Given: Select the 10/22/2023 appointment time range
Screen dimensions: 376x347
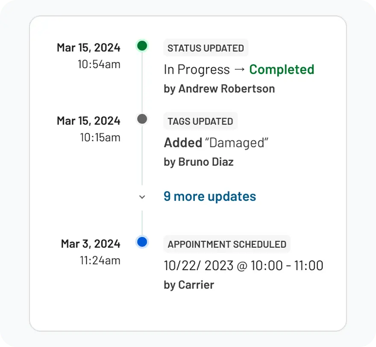Looking at the screenshot, I should tap(243, 265).
